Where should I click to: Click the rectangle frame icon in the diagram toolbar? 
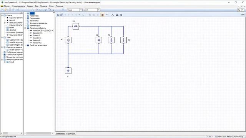(x=58, y=15)
